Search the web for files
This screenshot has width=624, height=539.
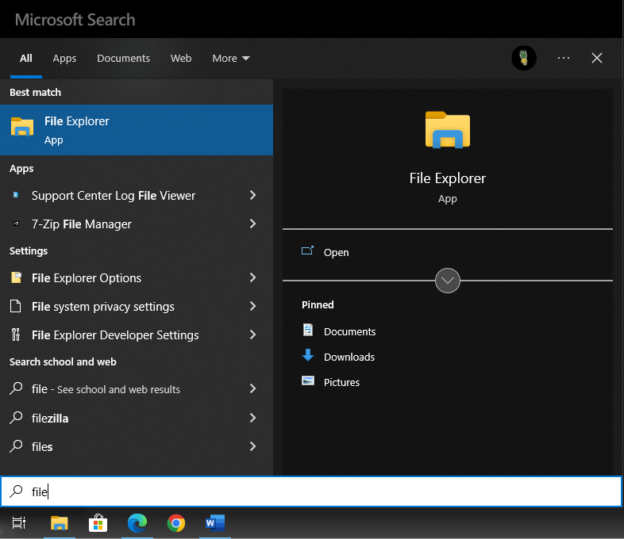[x=137, y=447]
